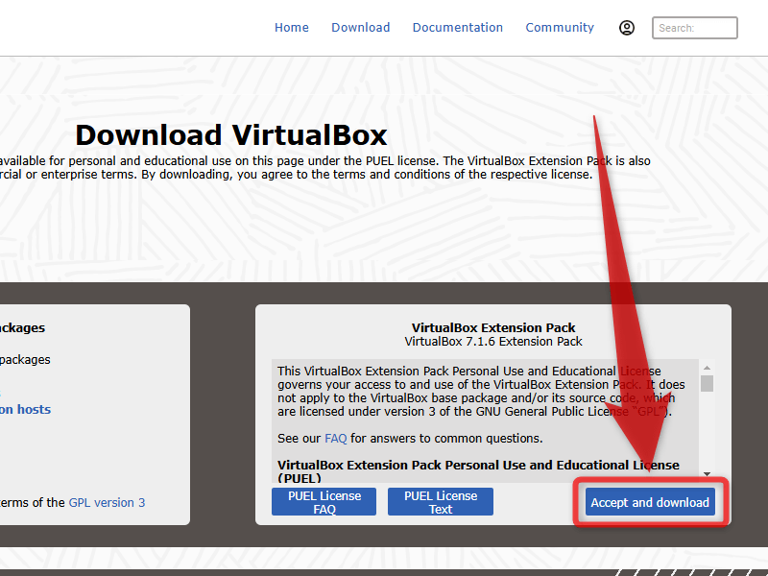
Task: Open the Download navigation link
Action: point(361,28)
